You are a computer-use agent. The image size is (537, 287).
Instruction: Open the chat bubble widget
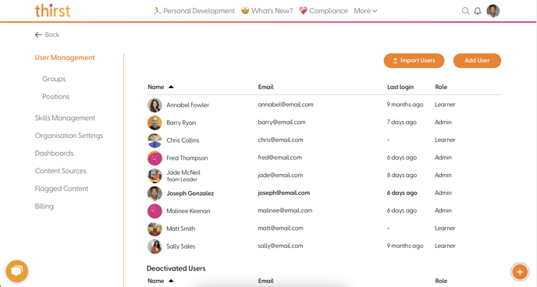coord(17,271)
